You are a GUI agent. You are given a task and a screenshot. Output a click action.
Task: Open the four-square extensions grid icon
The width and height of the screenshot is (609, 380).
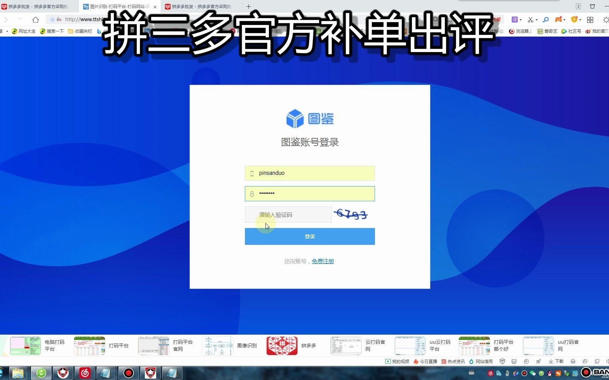[x=590, y=20]
